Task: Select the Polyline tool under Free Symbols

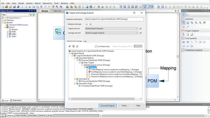Action: 188,46
